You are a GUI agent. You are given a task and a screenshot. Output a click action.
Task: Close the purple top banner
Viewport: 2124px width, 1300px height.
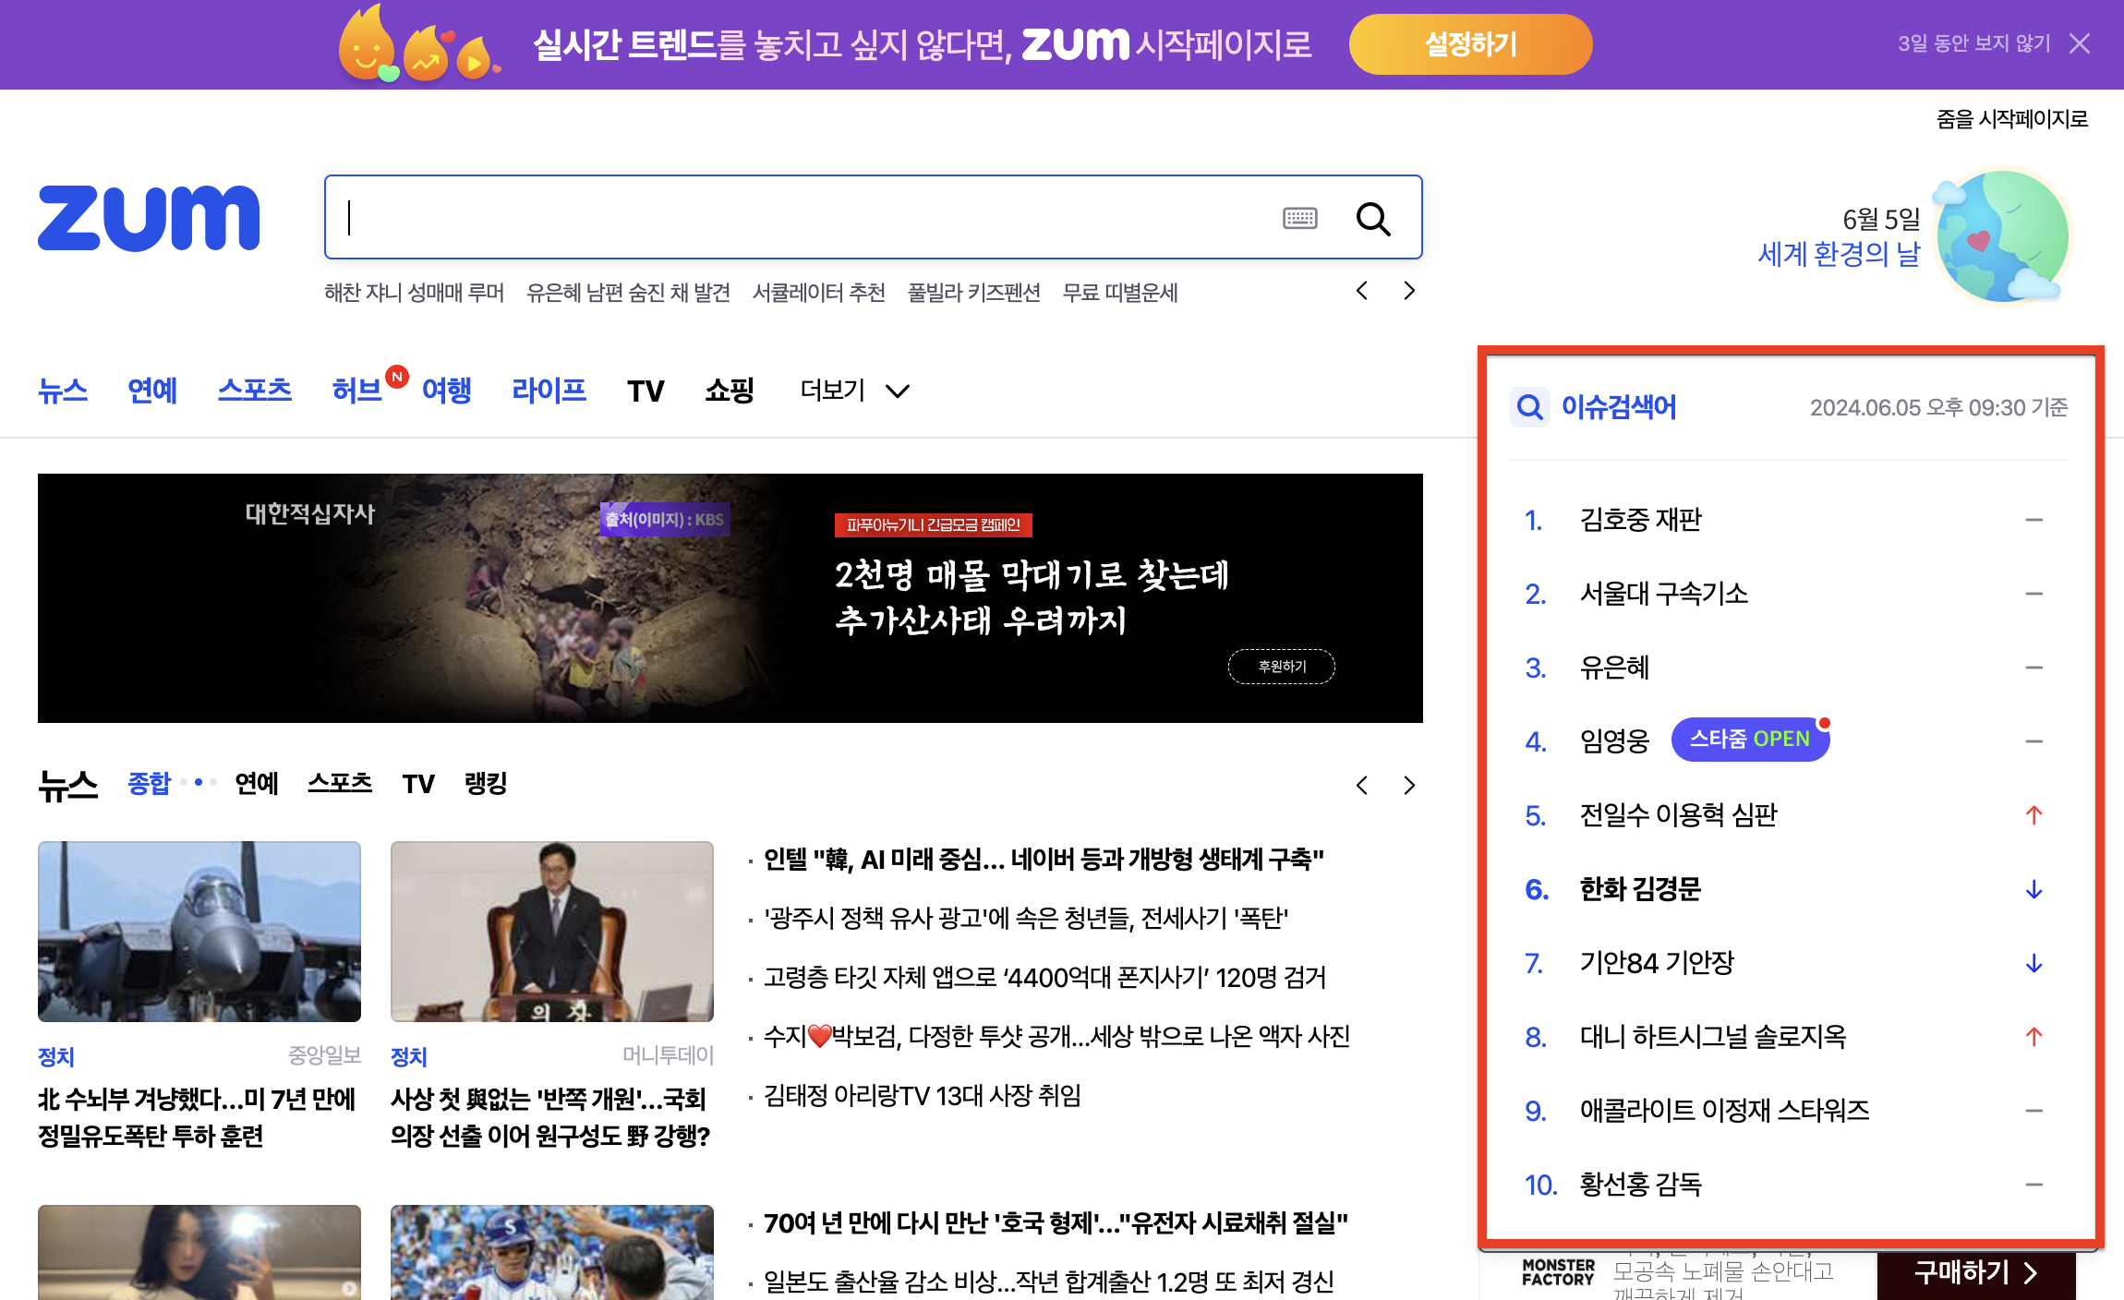[2080, 43]
